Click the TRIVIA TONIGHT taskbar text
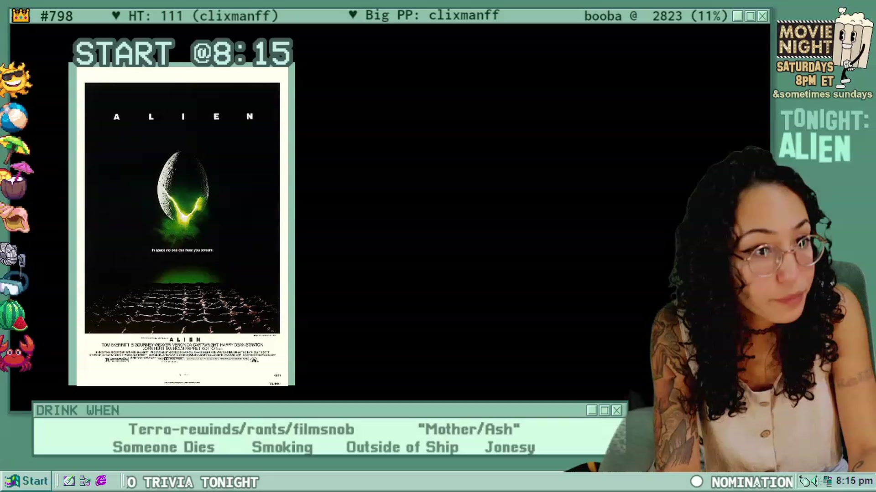 (x=201, y=482)
